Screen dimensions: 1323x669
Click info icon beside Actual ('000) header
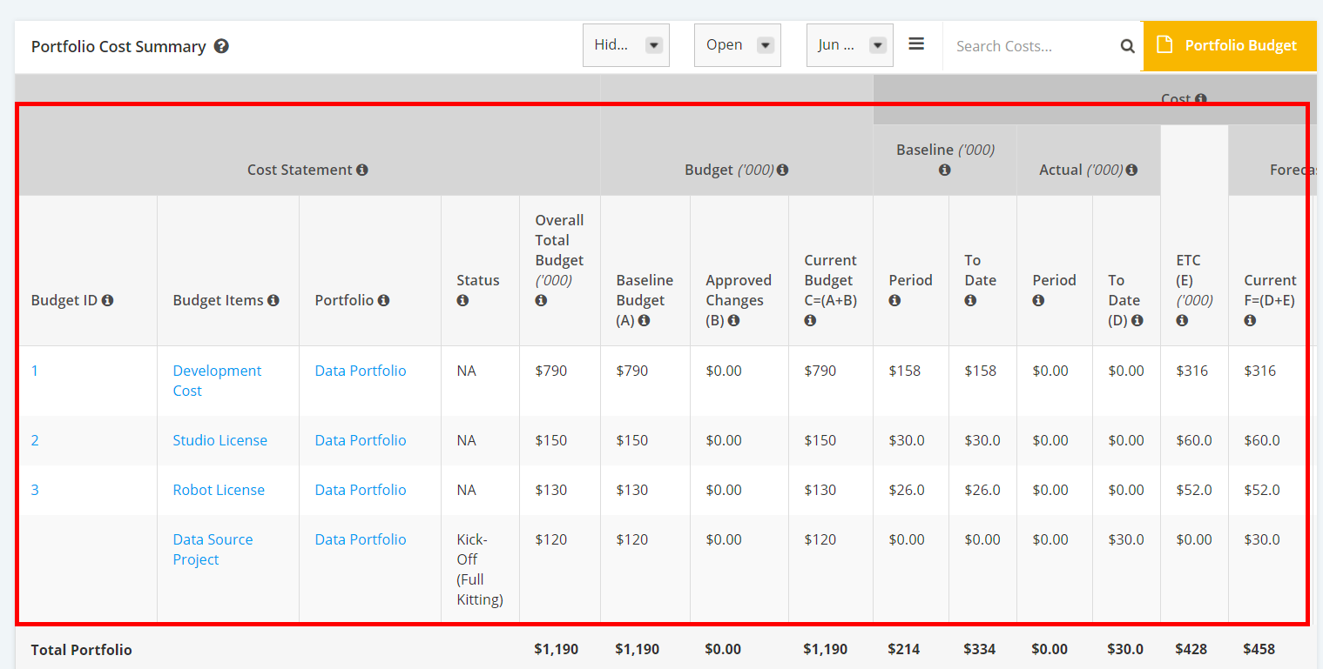(x=1131, y=170)
